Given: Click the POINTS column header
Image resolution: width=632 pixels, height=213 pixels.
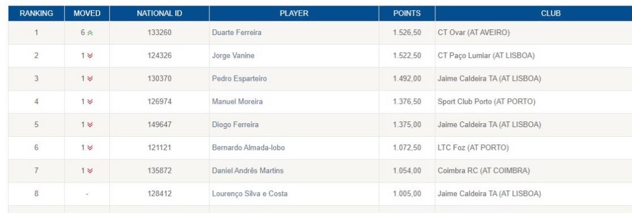Looking at the screenshot, I should pos(406,13).
